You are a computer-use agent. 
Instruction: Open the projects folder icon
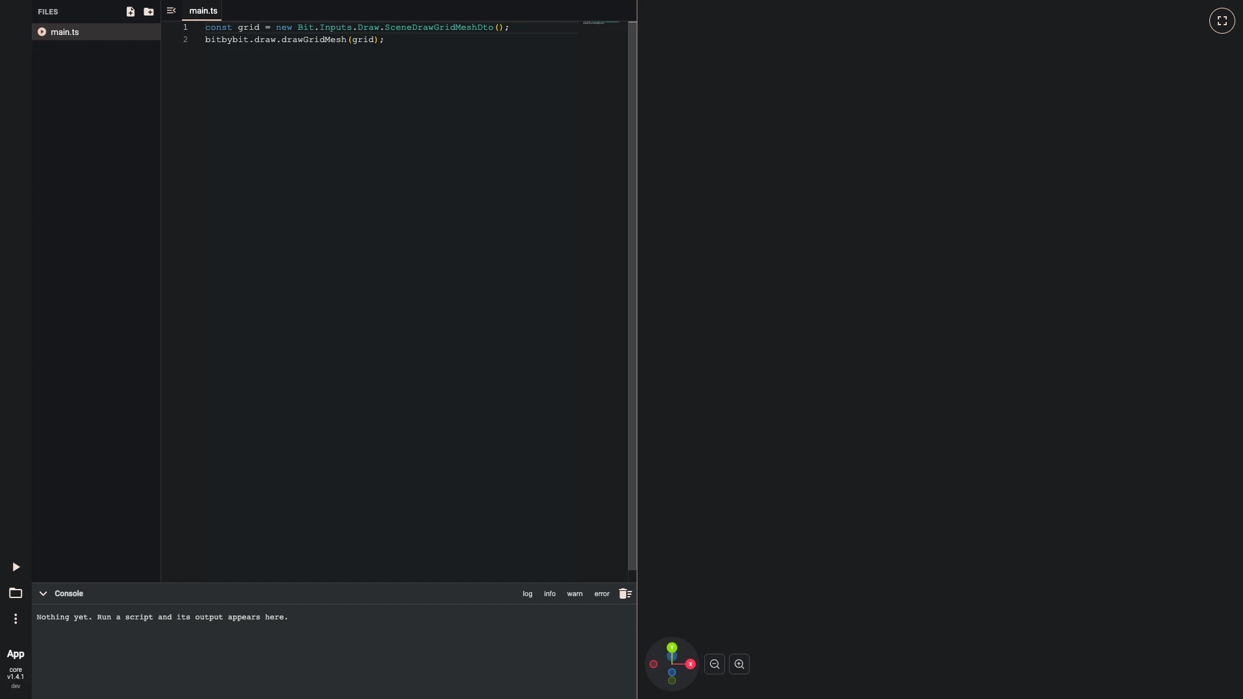(16, 594)
